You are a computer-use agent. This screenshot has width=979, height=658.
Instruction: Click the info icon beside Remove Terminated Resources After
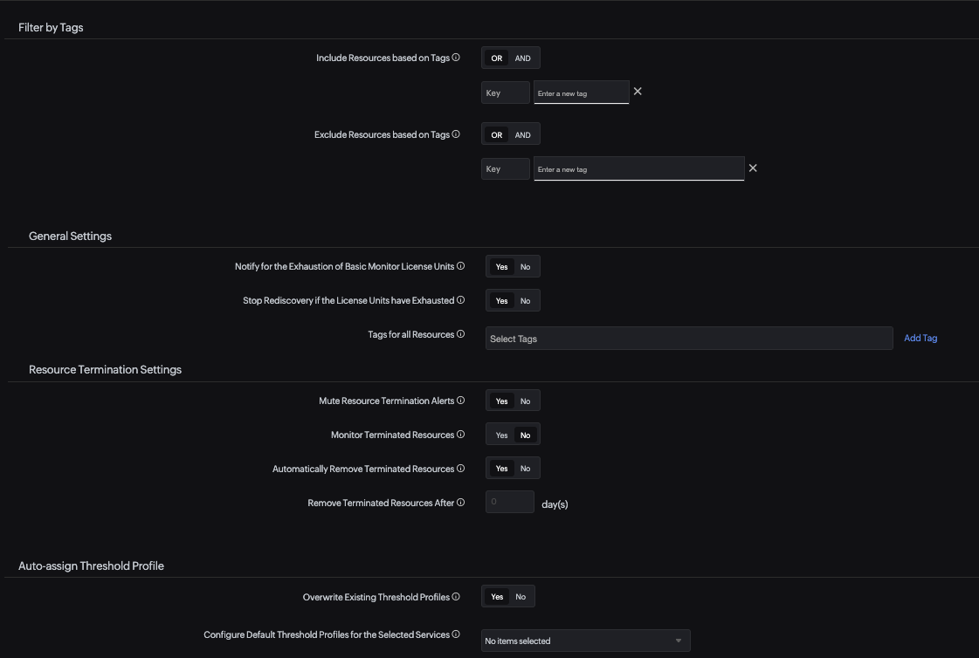(460, 502)
